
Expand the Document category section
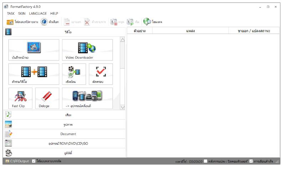65,134
